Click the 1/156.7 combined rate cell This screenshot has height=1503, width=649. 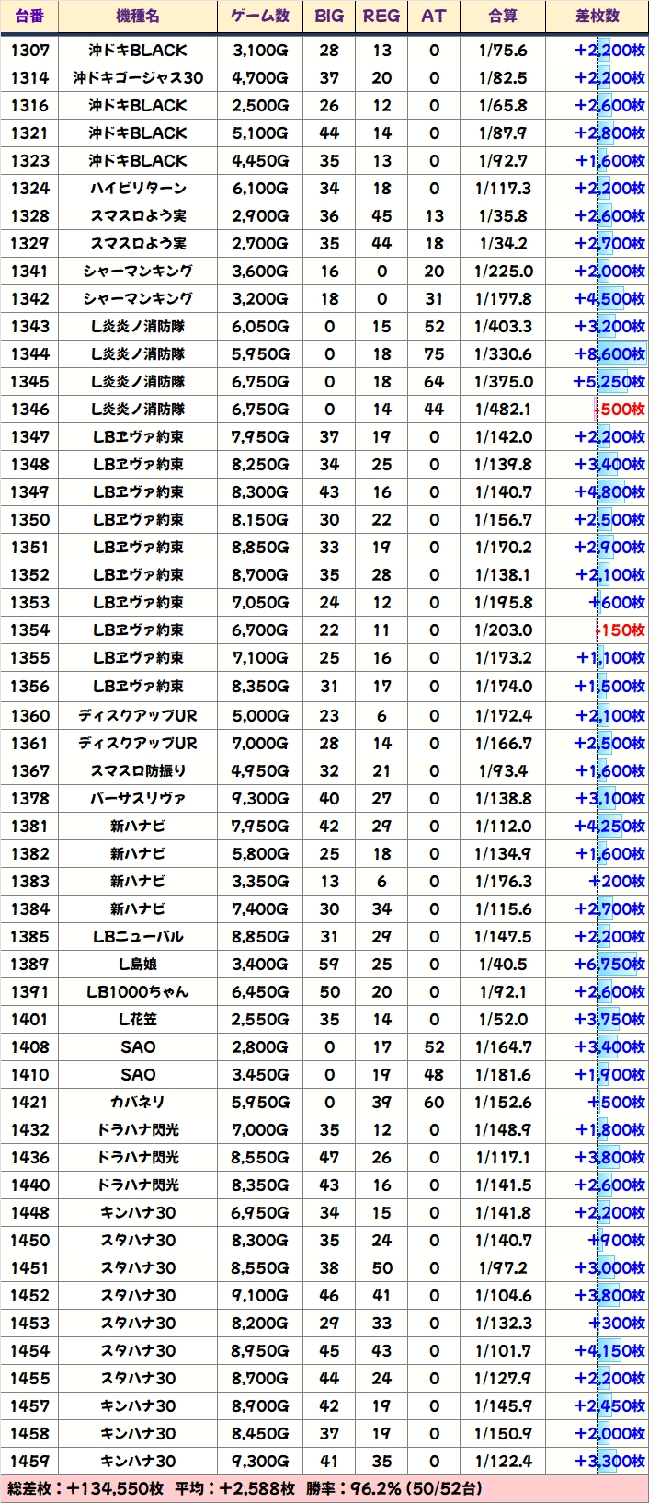503,519
